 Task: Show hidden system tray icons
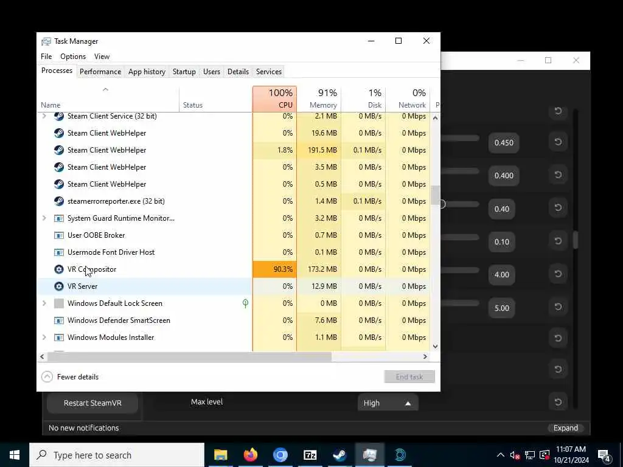(501, 455)
